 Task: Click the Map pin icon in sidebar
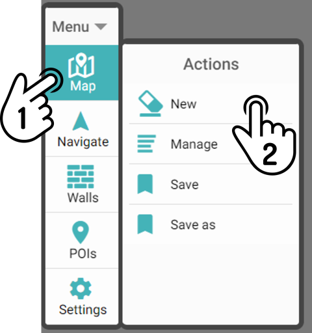[81, 65]
